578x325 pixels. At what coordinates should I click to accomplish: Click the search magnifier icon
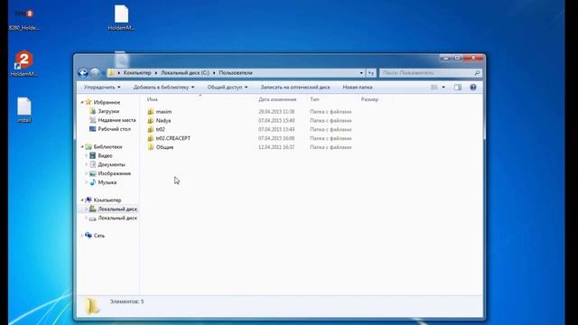[x=477, y=73]
